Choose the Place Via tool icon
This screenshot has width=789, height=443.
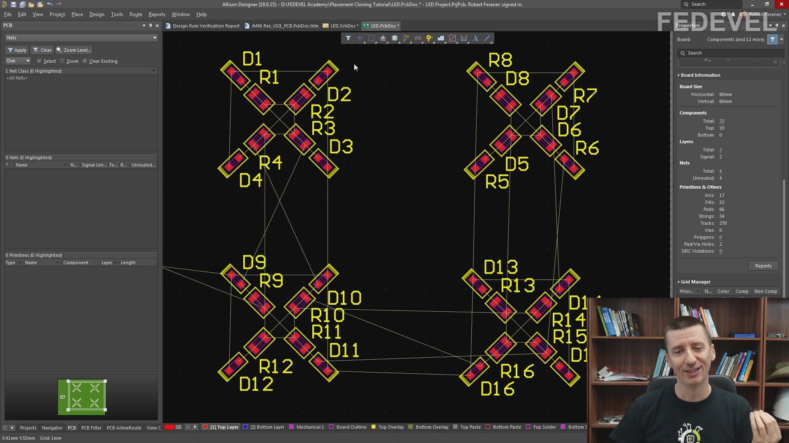[429, 38]
